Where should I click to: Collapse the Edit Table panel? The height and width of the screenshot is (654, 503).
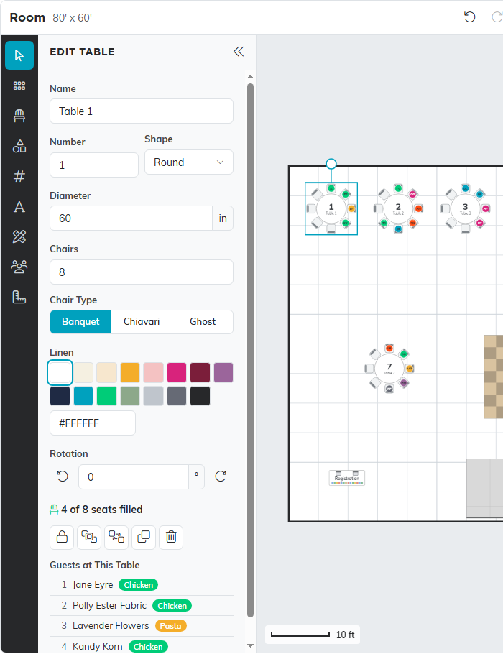click(x=239, y=52)
